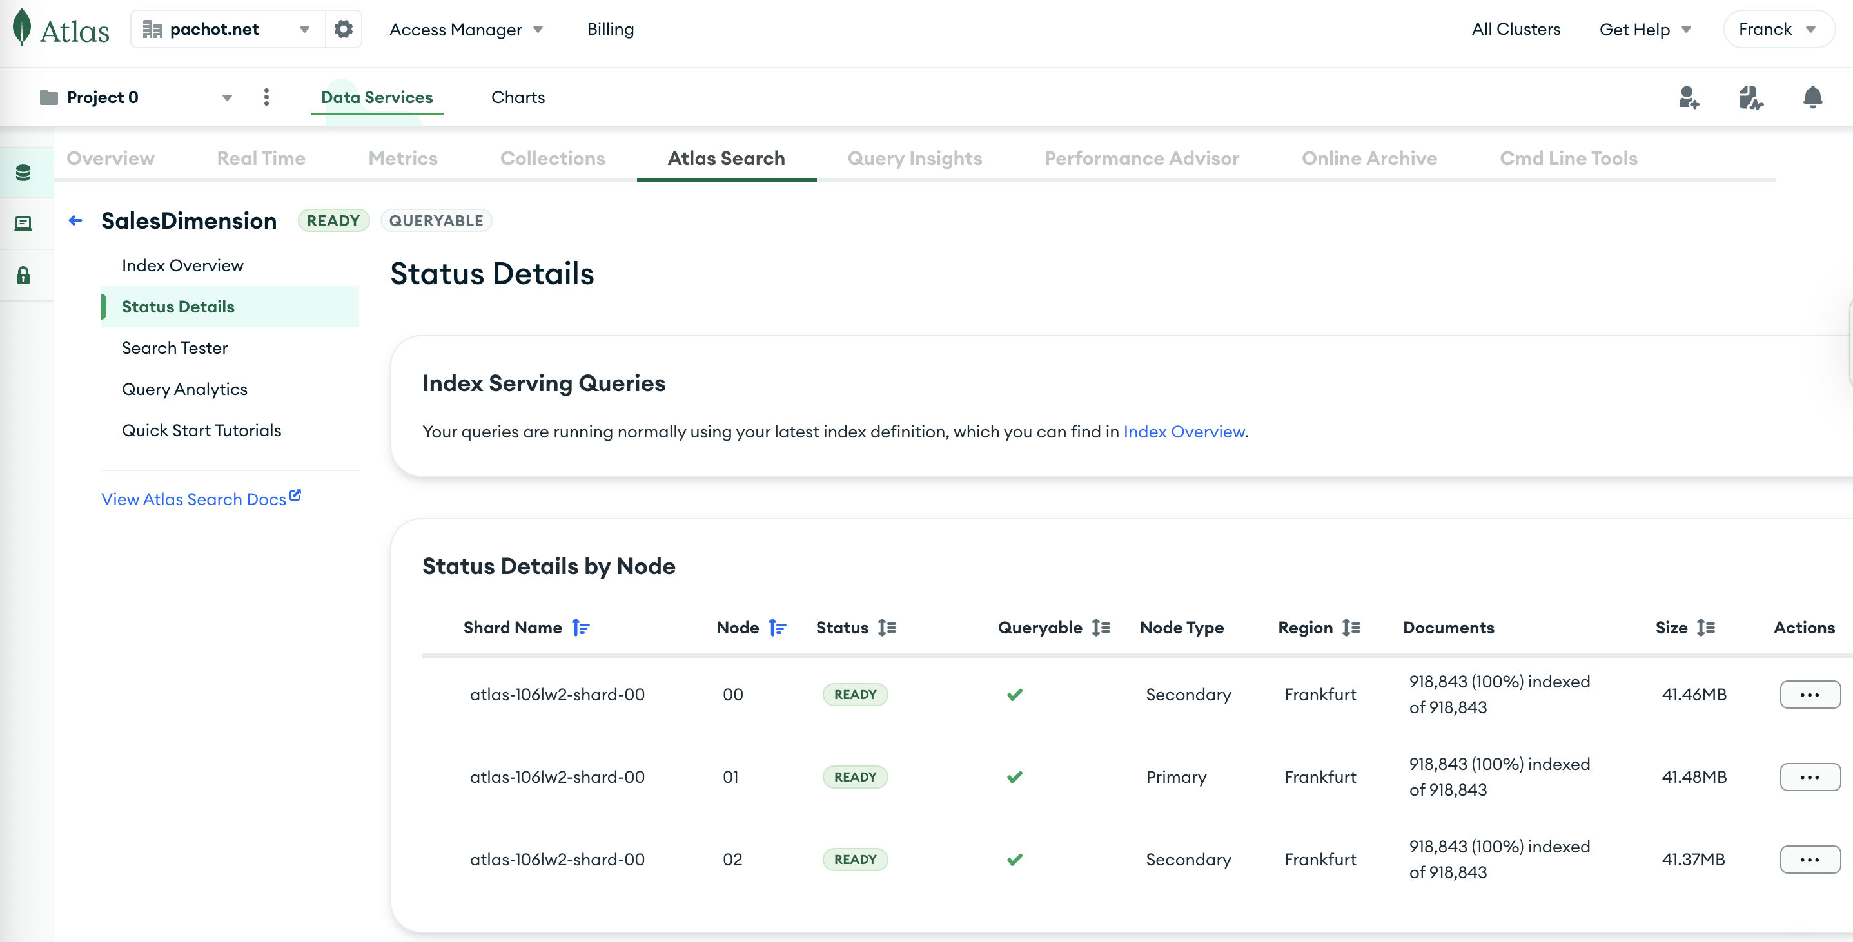Open the Overview cluster tab
Image resolution: width=1853 pixels, height=942 pixels.
click(x=110, y=159)
